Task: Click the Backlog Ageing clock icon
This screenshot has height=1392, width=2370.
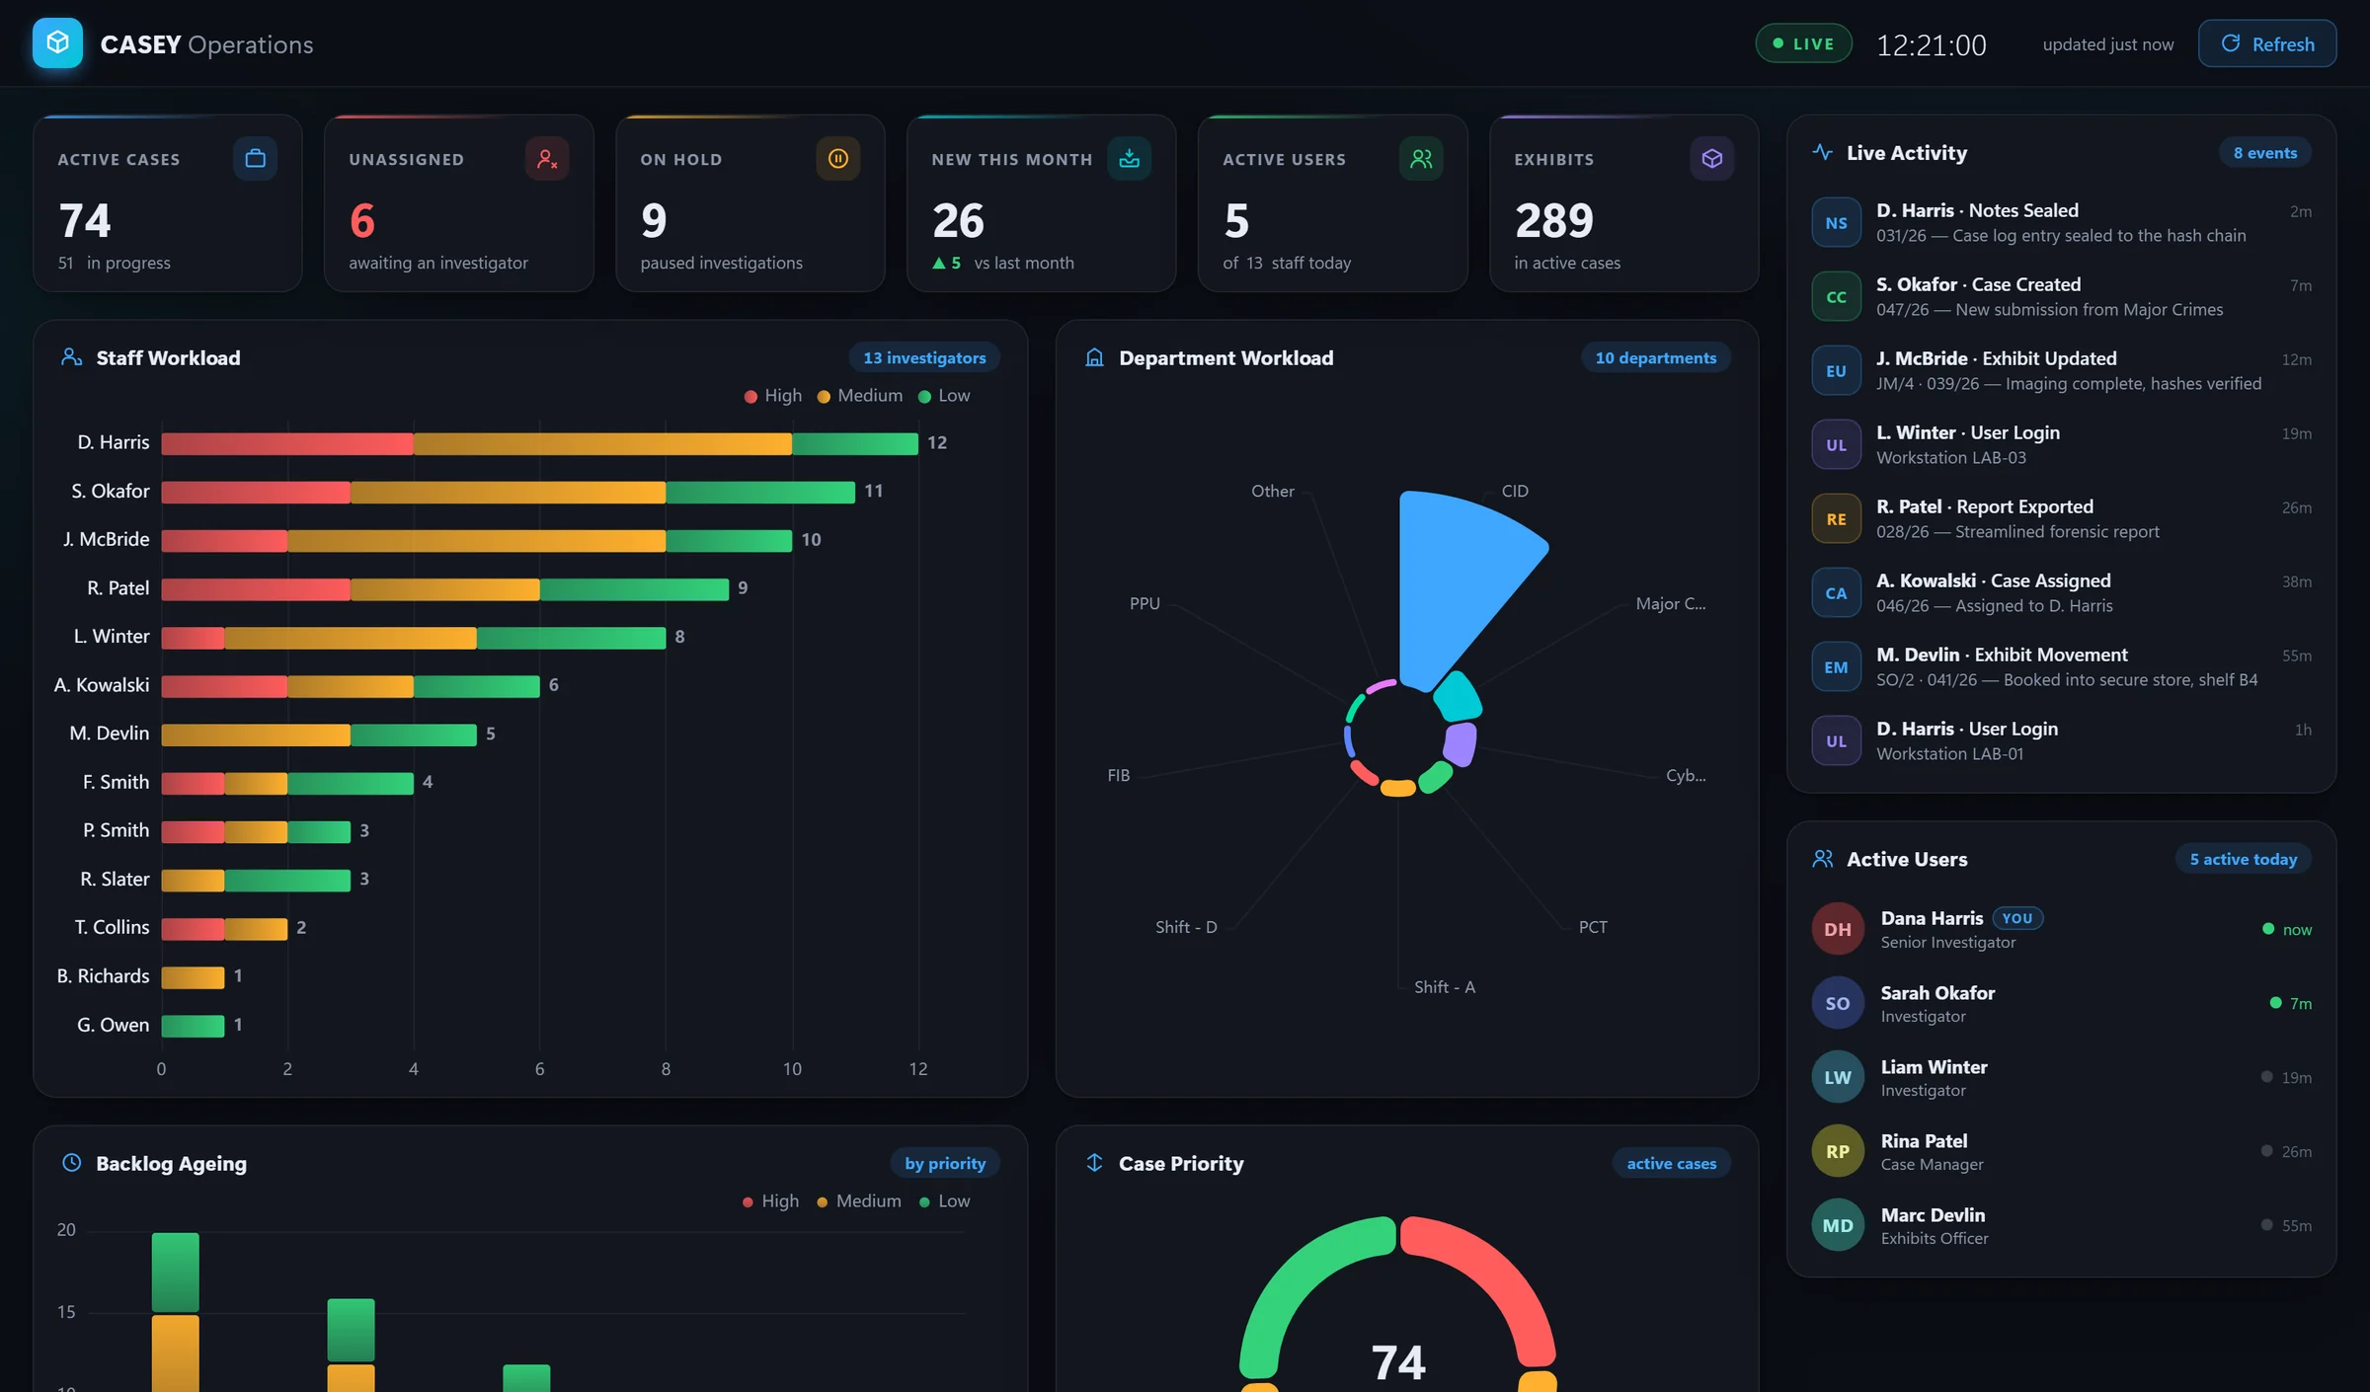Action: click(x=71, y=1163)
